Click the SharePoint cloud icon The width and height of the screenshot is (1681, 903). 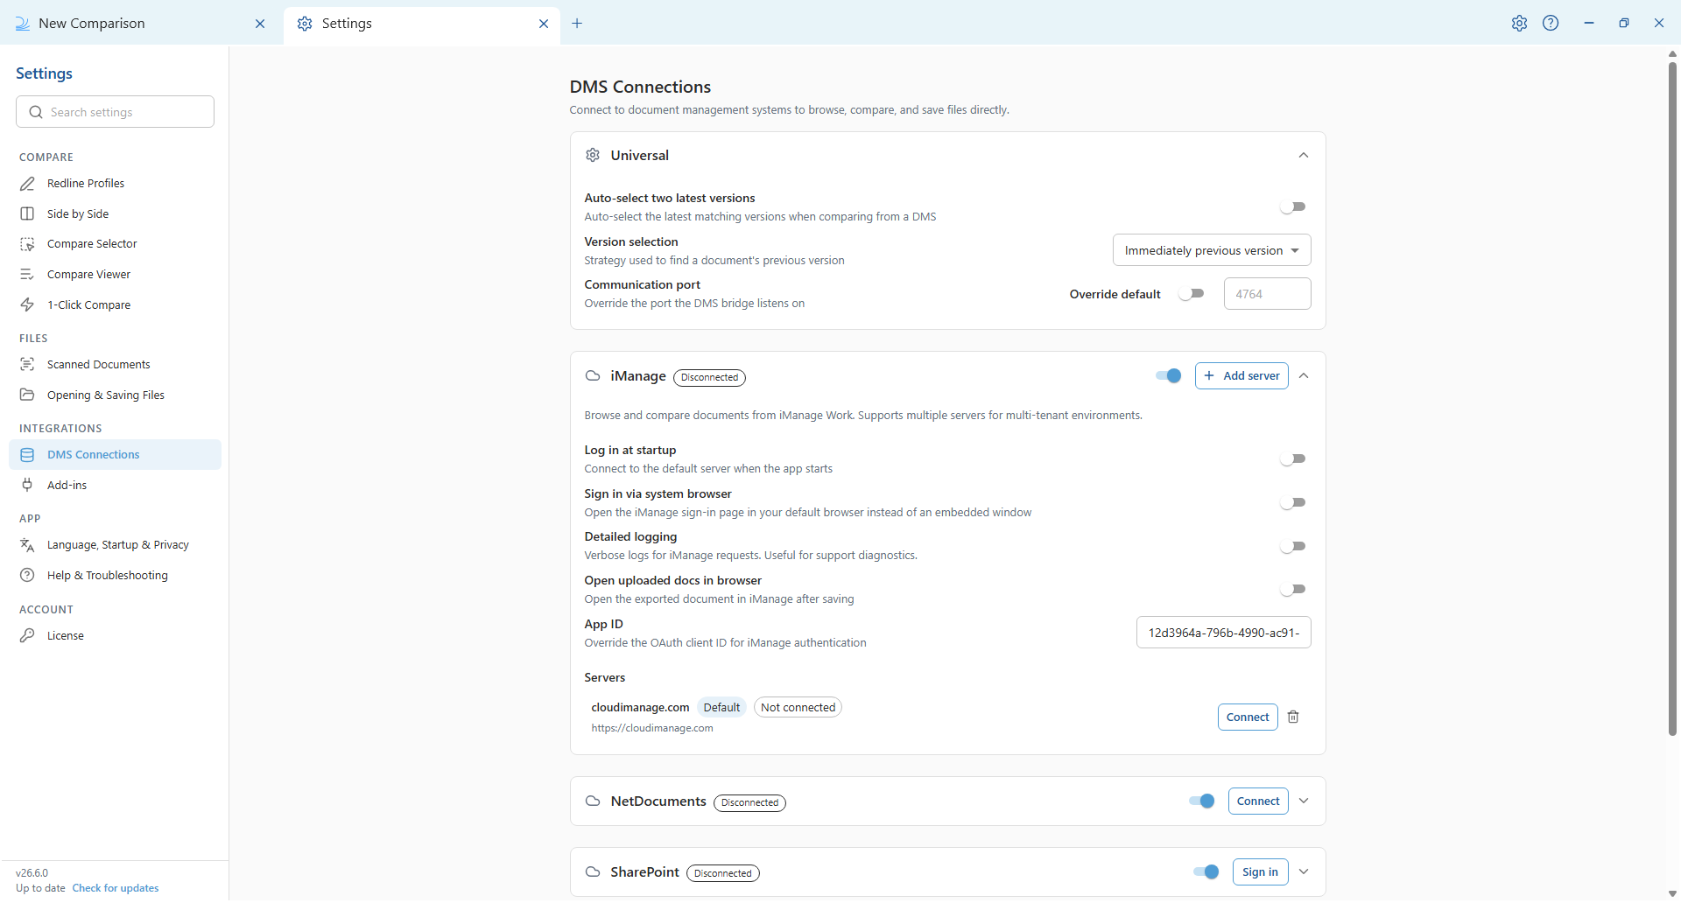tap(593, 872)
